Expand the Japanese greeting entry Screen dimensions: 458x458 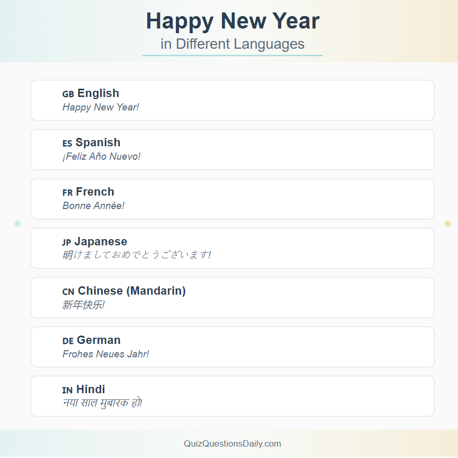click(232, 248)
